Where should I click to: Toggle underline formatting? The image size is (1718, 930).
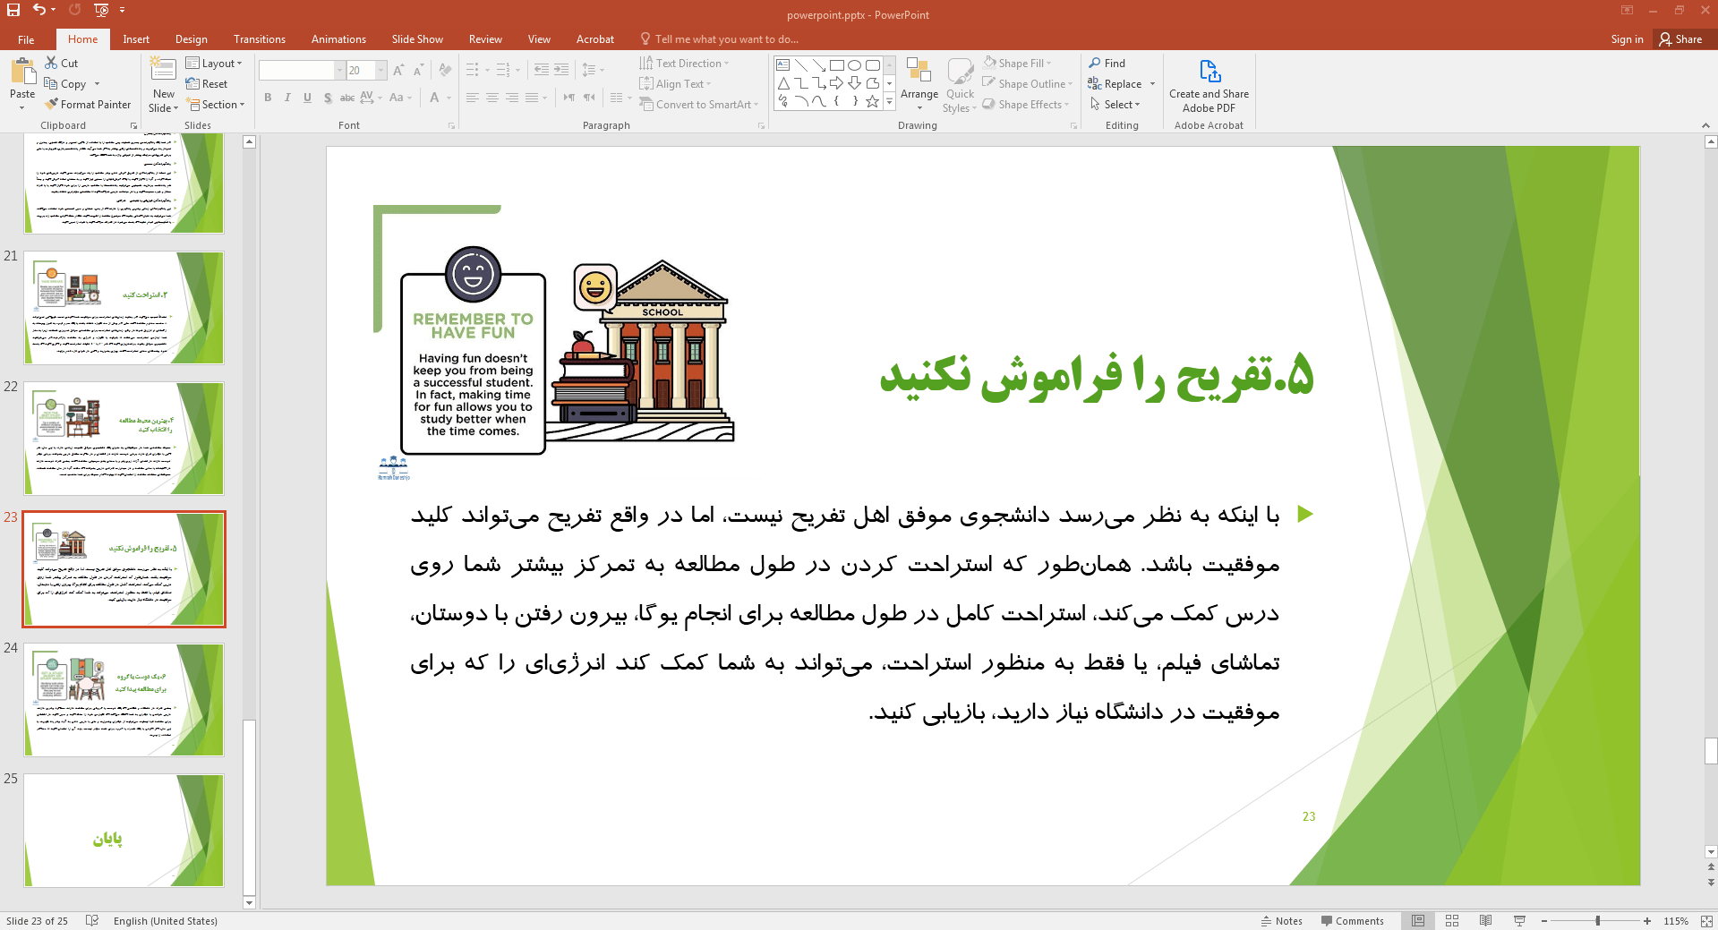(307, 98)
